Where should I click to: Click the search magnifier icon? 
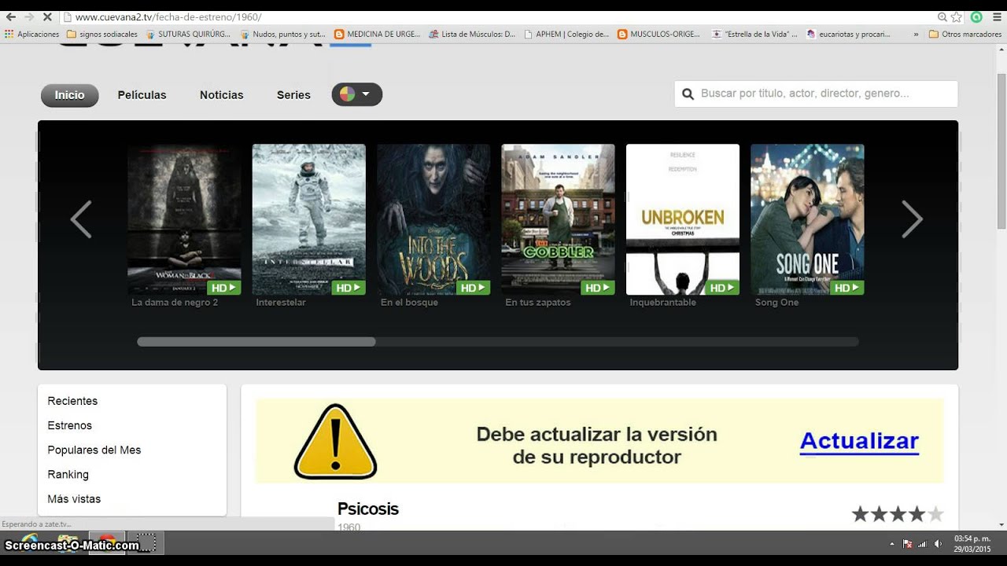pos(688,94)
